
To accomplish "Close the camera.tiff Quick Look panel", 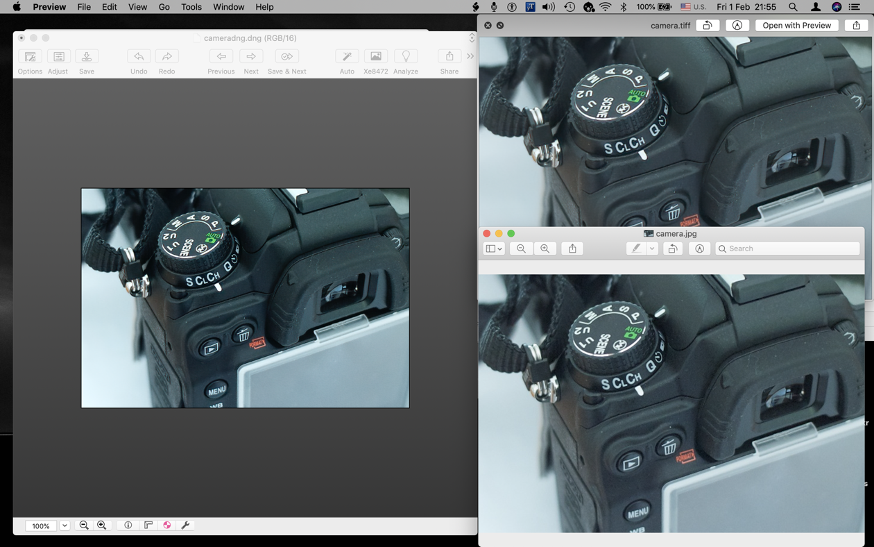I will coord(488,26).
